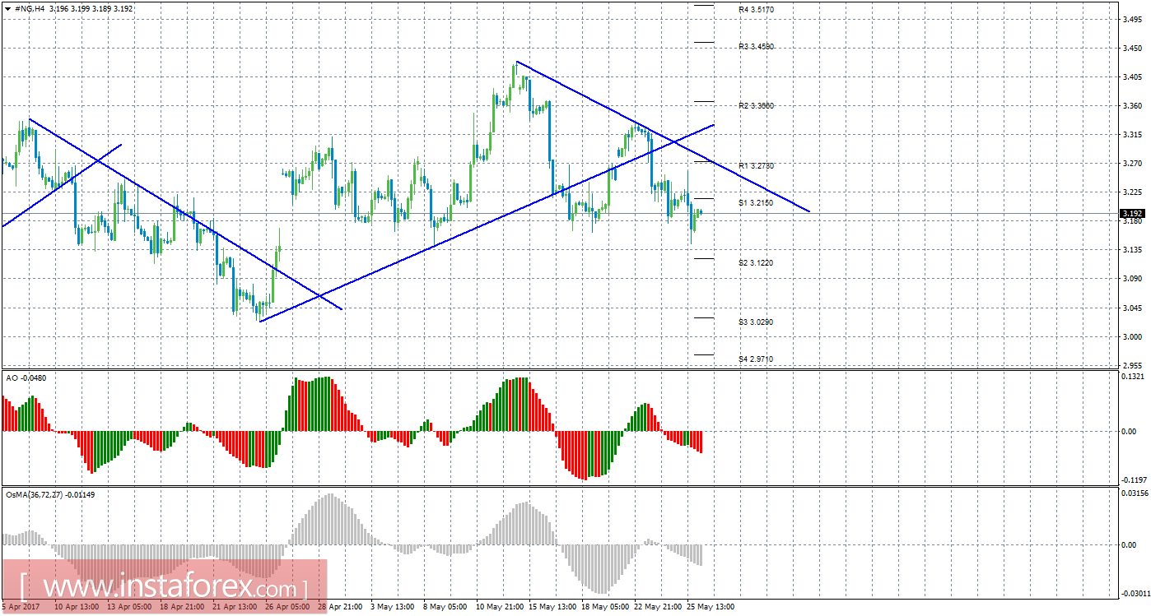Click the 15 May 13:00 time label

click(x=552, y=607)
